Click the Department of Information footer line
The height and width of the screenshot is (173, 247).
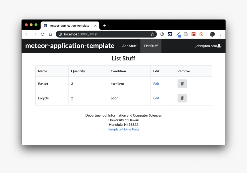(123, 116)
